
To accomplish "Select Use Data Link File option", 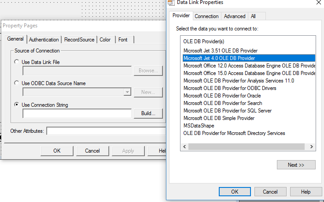I will point(17,62).
